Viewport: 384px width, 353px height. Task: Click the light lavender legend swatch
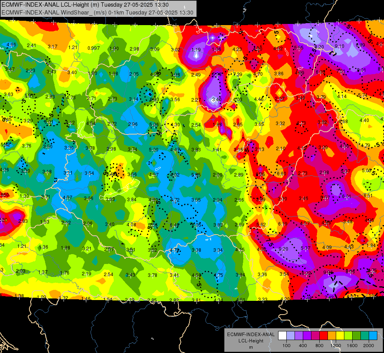point(290,335)
